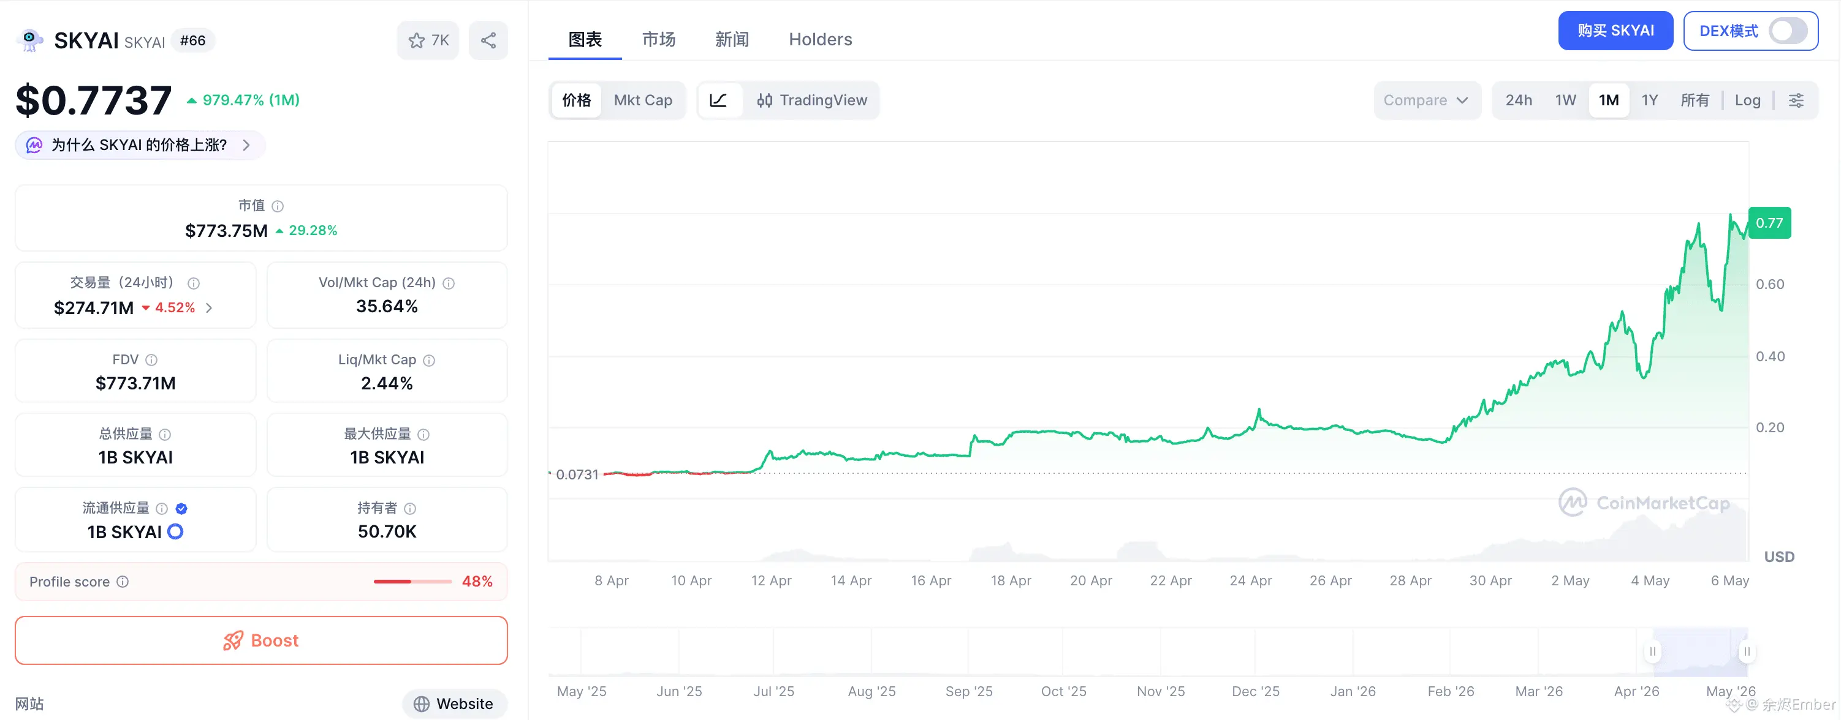Click the $773.71M FDV value
Viewport: 1841px width, 720px height.
136,383
